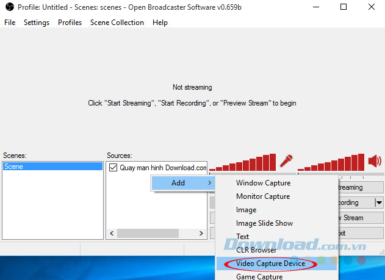Open the File menu
Image resolution: width=385 pixels, height=280 pixels.
tap(10, 23)
